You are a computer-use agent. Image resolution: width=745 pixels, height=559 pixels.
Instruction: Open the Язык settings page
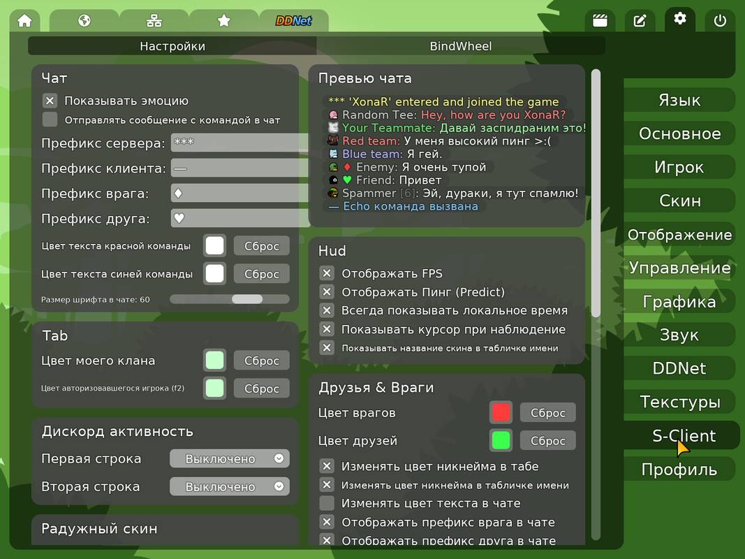coord(679,100)
